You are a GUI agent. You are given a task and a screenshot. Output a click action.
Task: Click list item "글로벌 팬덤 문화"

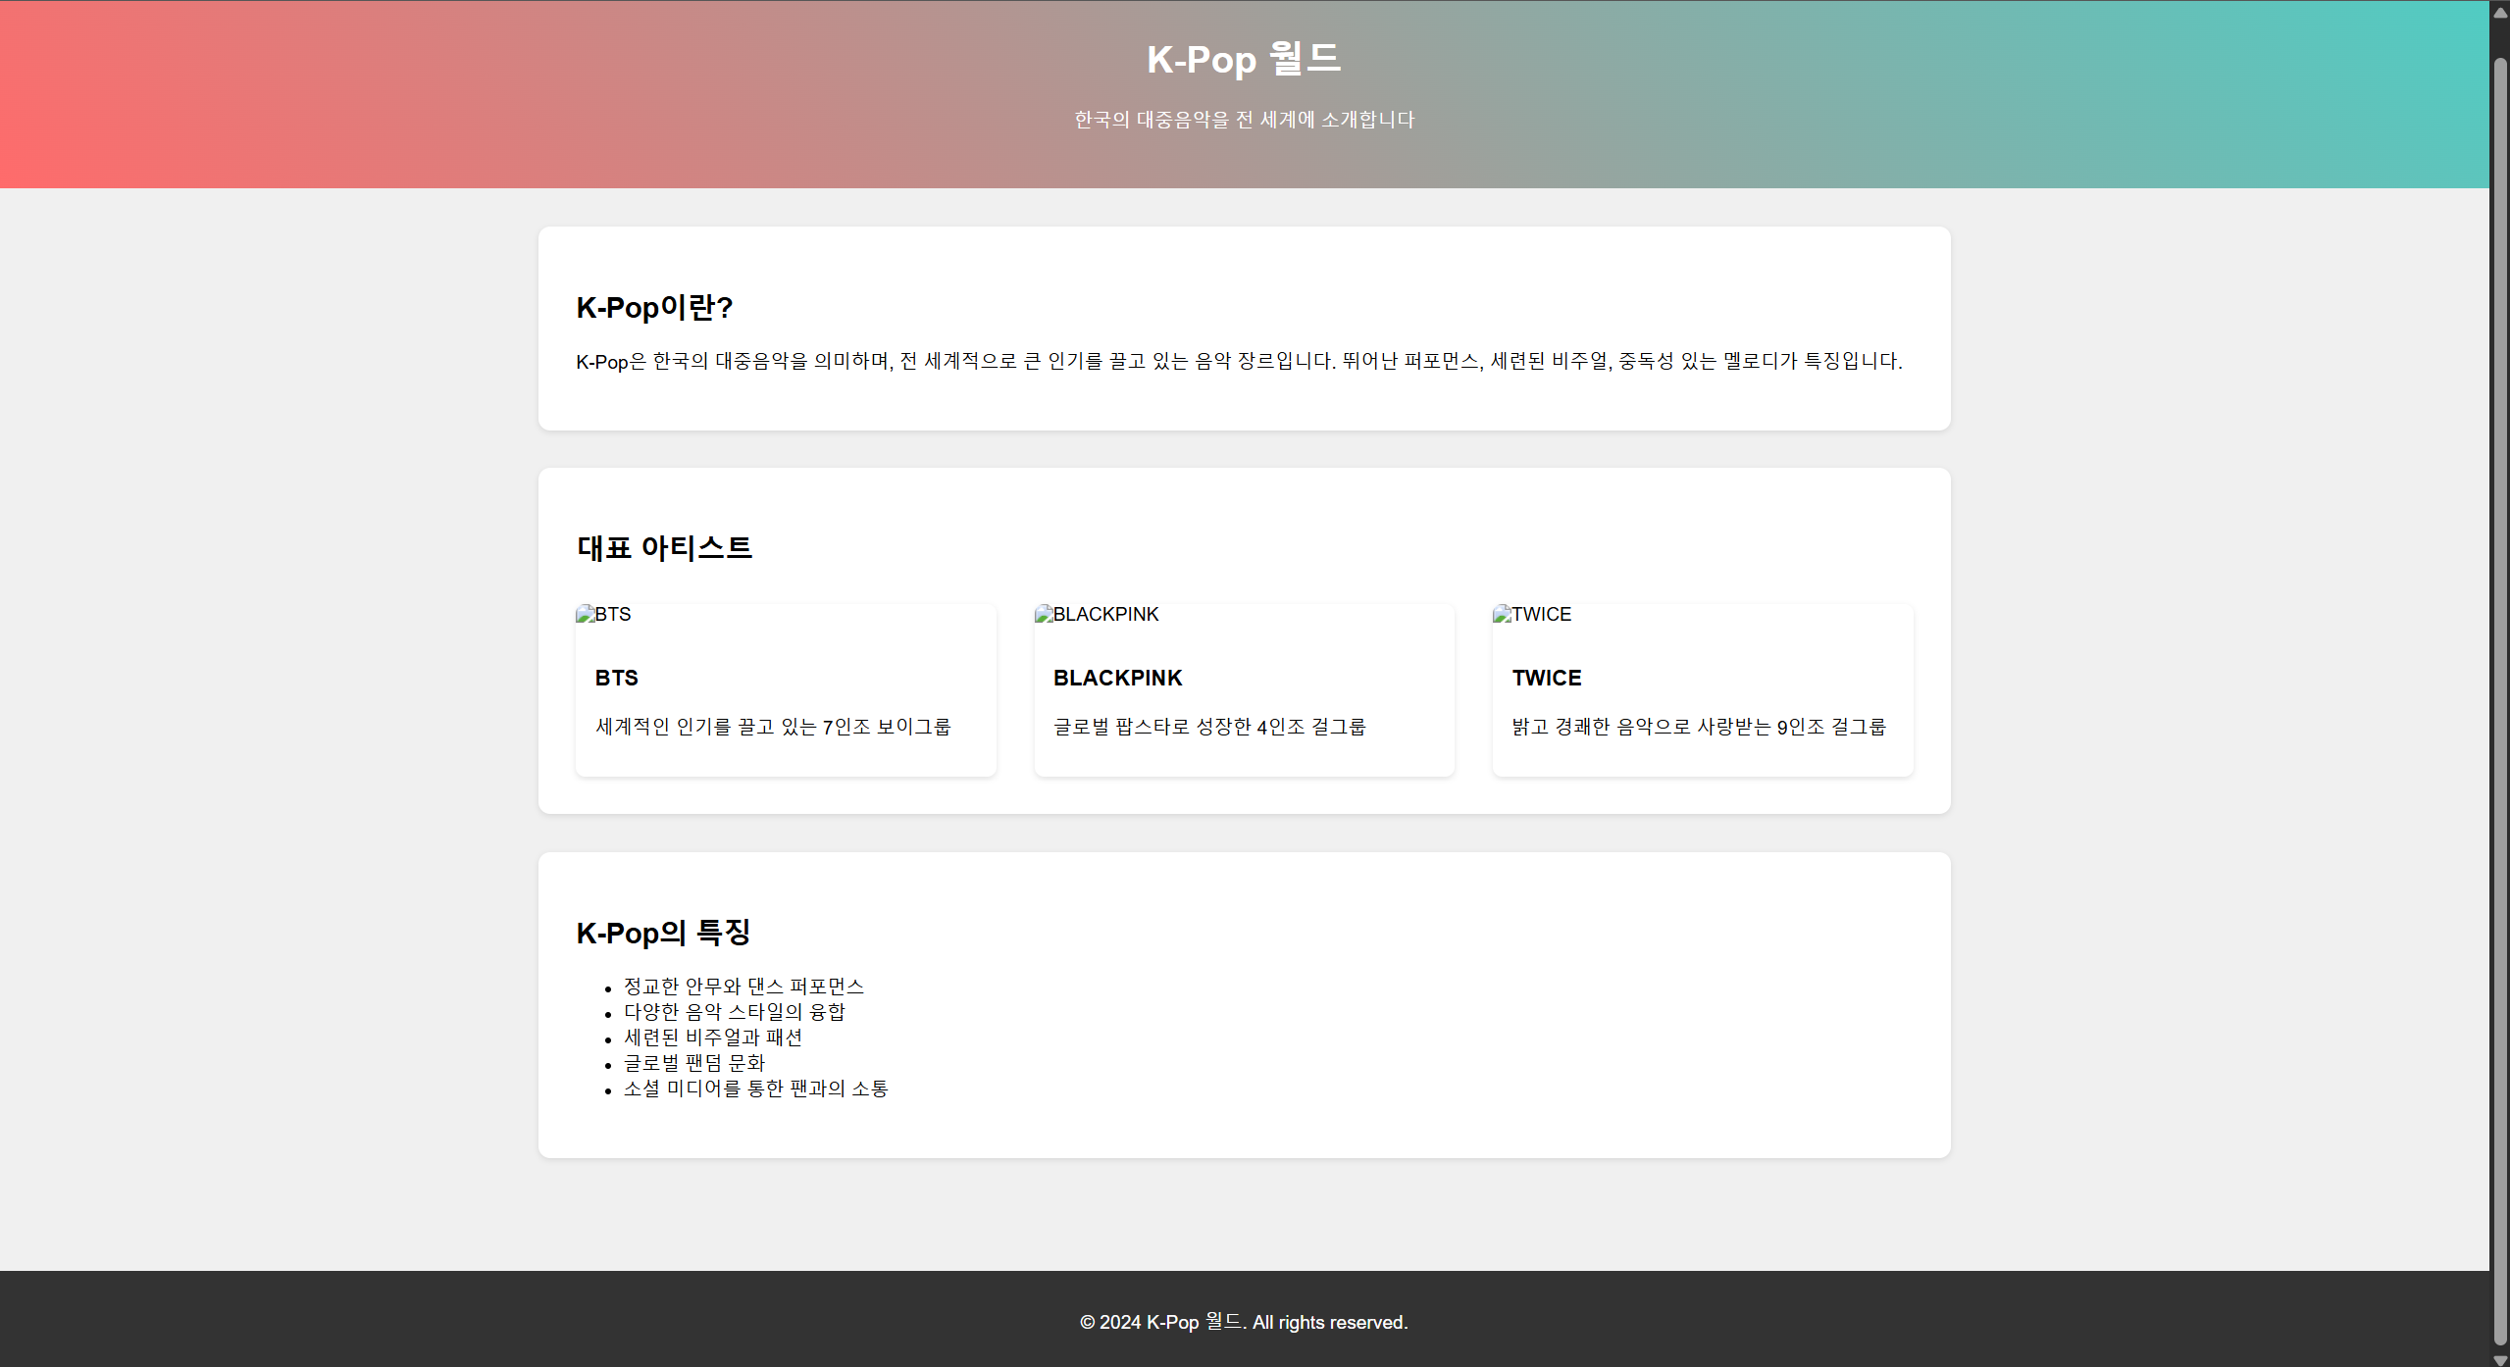pyautogui.click(x=694, y=1063)
